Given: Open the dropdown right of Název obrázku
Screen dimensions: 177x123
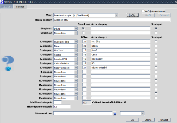Looking at the screenshot, I should [x=143, y=113].
